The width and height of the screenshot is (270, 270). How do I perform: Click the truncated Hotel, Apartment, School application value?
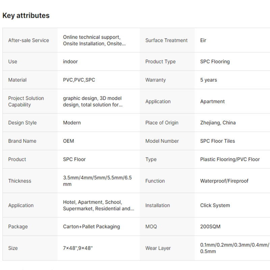99,205
